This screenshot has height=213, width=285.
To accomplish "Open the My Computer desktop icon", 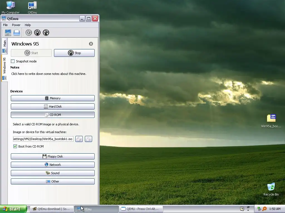I will pos(11,7).
